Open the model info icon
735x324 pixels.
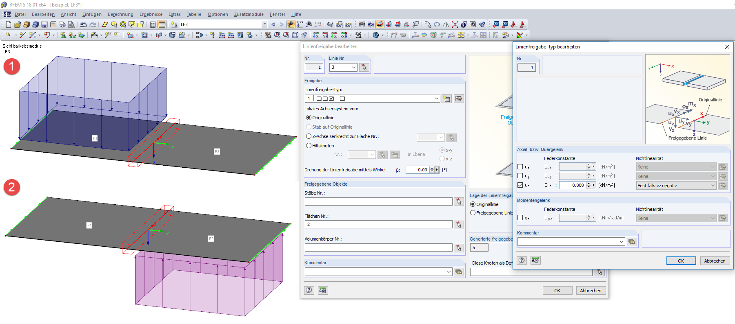pos(464,24)
